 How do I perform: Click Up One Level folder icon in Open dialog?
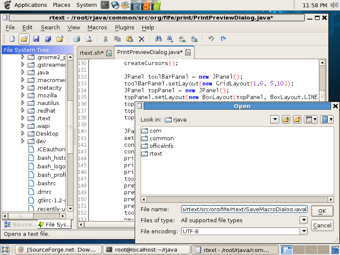point(286,119)
